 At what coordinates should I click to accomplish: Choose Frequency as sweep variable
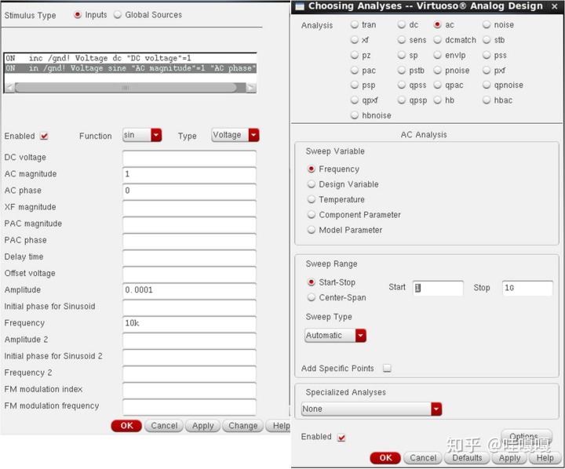[312, 169]
